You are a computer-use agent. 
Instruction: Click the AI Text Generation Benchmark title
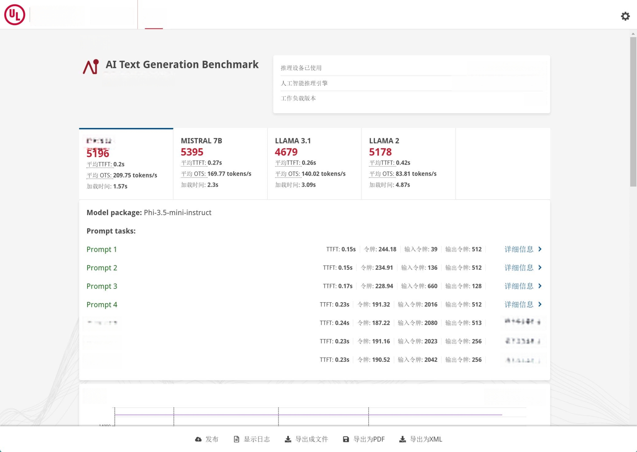[x=182, y=64]
